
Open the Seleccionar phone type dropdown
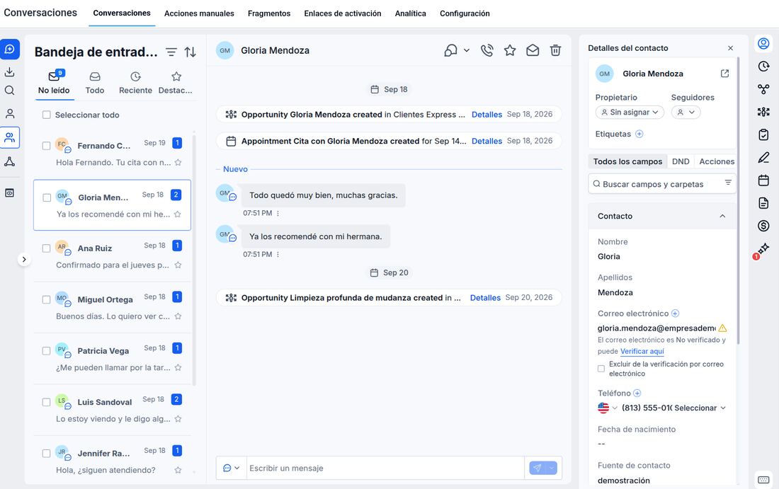pyautogui.click(x=700, y=408)
